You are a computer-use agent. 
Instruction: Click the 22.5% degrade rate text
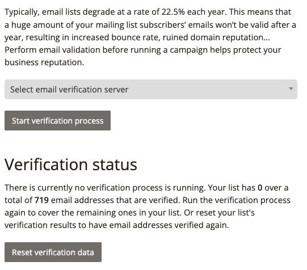(173, 12)
